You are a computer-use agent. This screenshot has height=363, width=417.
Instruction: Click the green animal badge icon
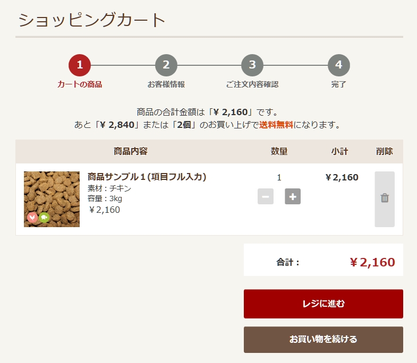(44, 218)
